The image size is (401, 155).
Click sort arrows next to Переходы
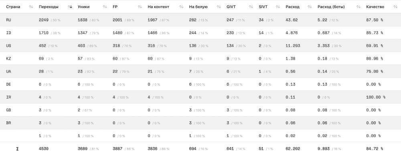click(x=70, y=7)
